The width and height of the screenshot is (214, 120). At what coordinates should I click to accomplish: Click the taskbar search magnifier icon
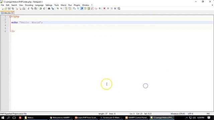click(8, 118)
